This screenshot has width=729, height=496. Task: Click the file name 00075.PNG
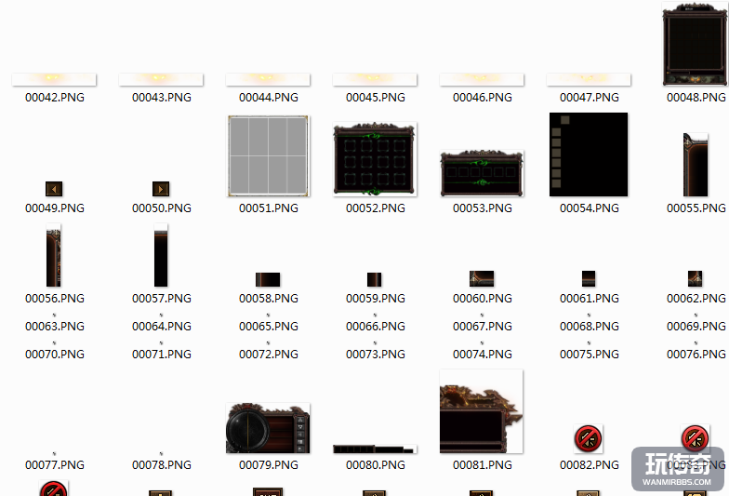pyautogui.click(x=590, y=354)
